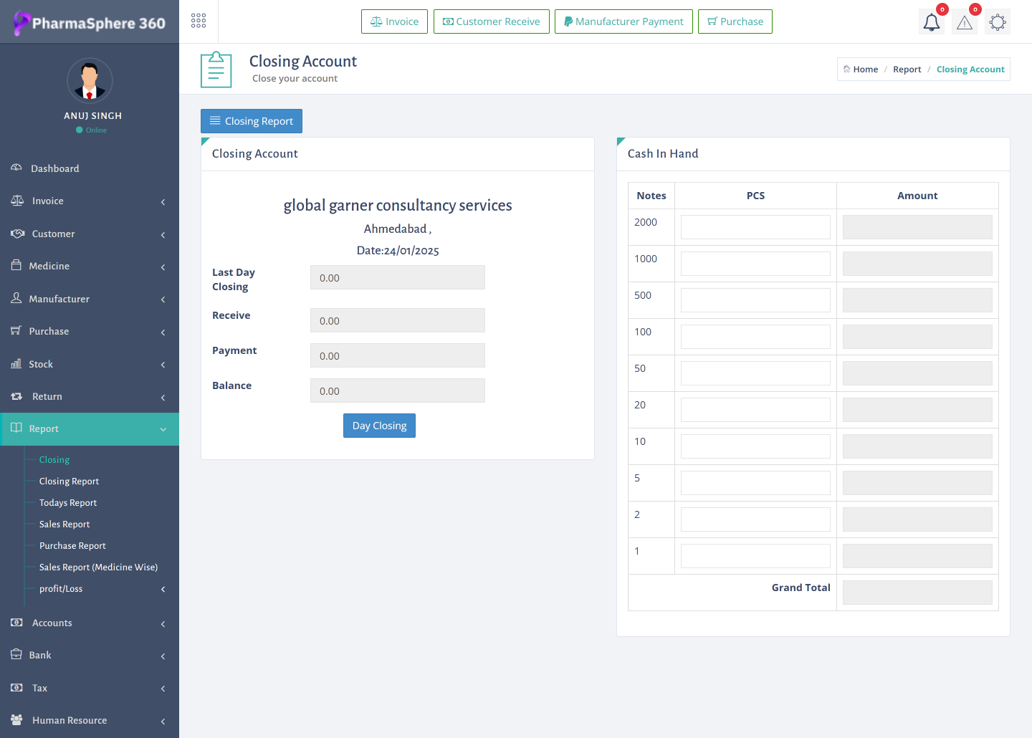Click the PCS field for 2000 notes

pyautogui.click(x=755, y=227)
